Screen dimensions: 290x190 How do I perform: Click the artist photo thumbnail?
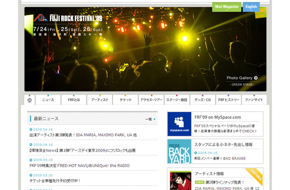click(181, 180)
